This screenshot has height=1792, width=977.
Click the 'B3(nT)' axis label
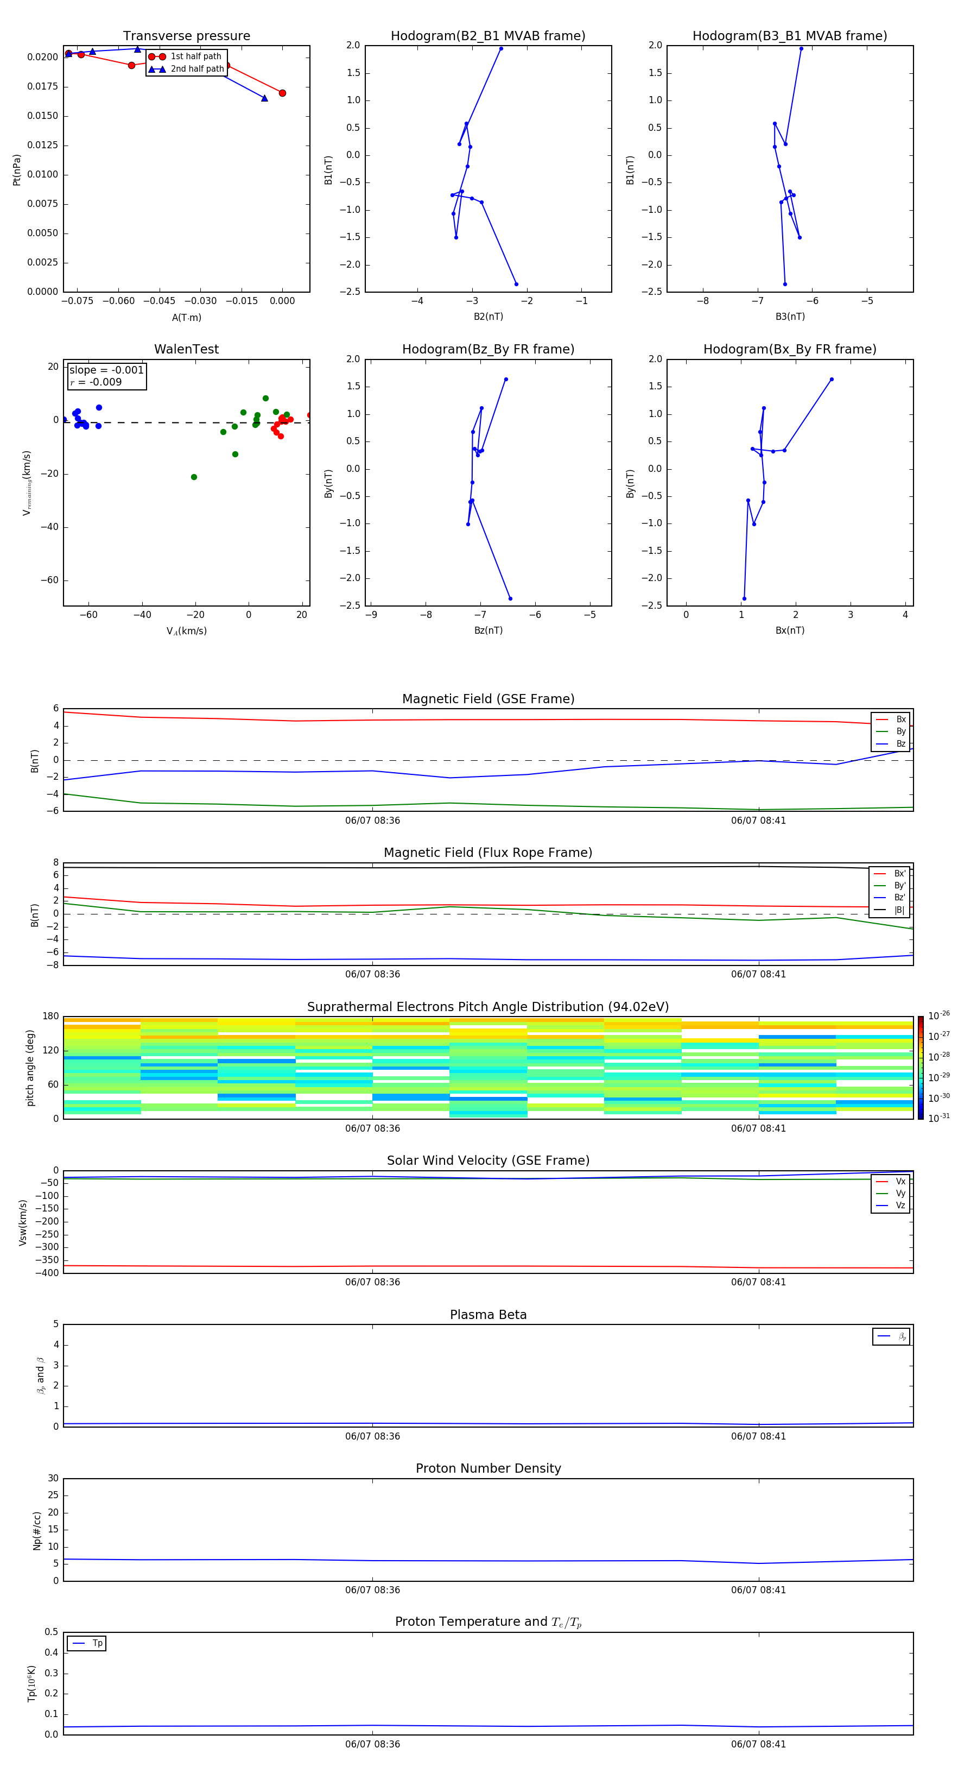pyautogui.click(x=790, y=317)
